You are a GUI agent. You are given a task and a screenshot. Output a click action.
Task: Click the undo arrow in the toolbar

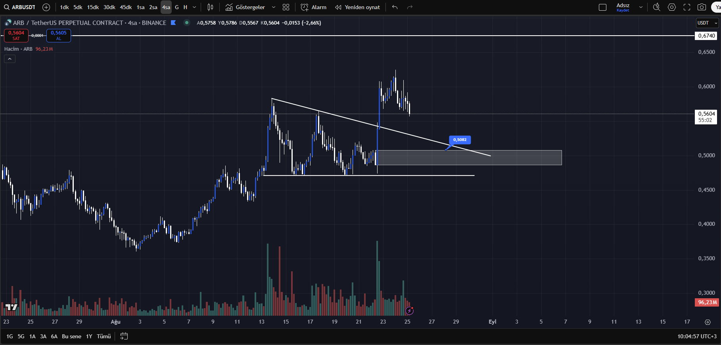pos(395,7)
